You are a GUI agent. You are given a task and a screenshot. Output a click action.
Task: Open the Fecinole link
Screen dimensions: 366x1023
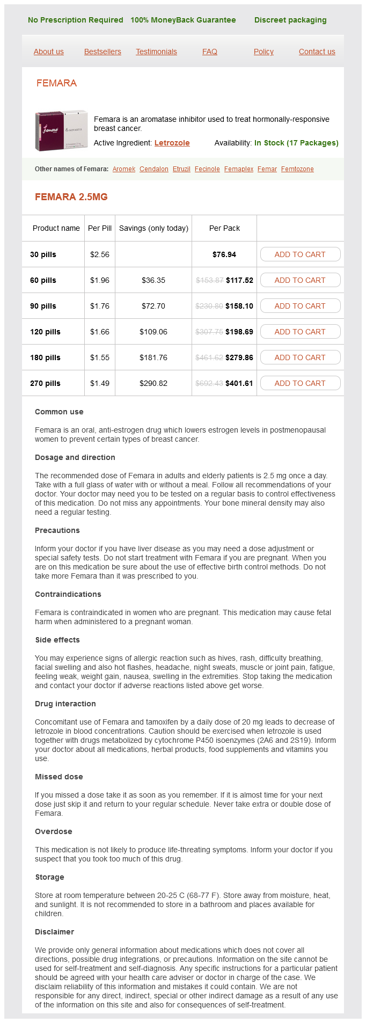[x=207, y=169]
